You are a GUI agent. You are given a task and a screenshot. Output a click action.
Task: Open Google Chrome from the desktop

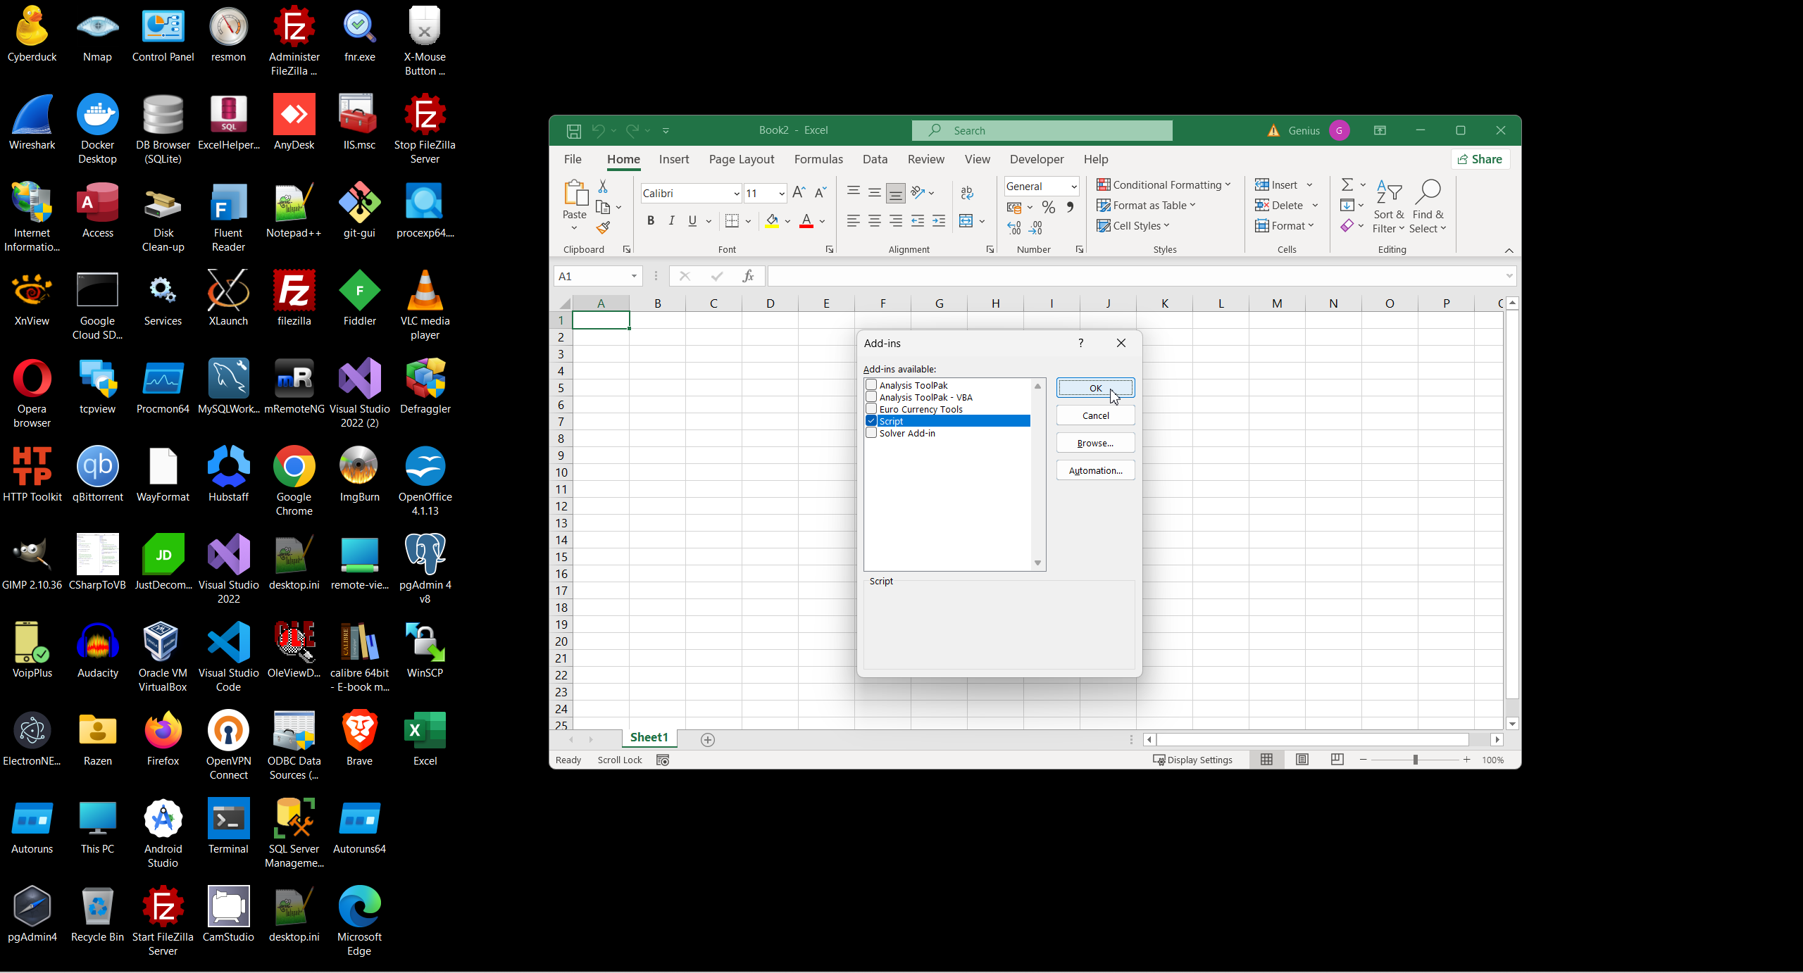[x=294, y=466]
